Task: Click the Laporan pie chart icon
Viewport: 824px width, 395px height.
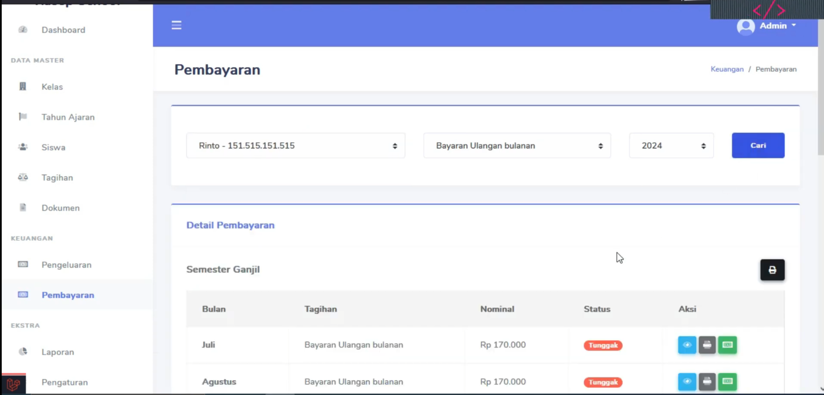Action: 23,351
